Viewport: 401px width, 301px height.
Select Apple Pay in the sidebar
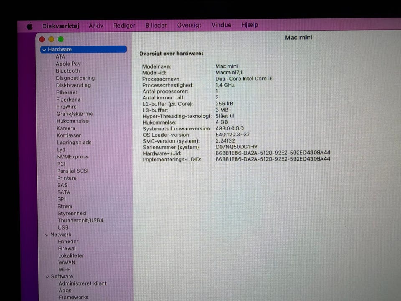coord(68,64)
